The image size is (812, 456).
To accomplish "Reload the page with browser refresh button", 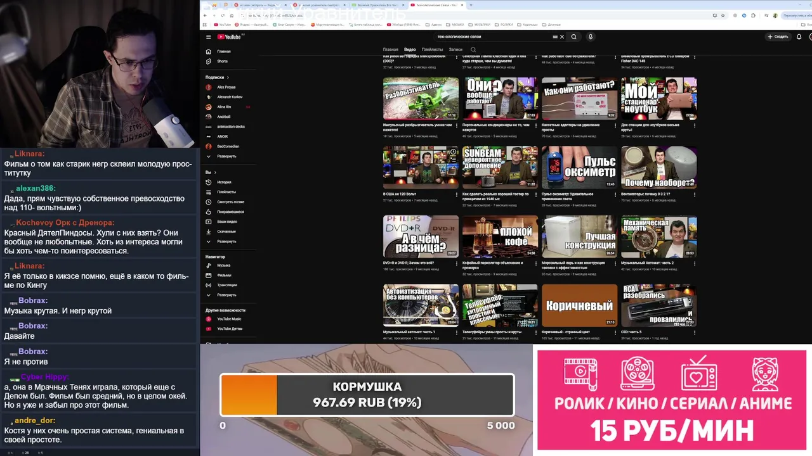I will [x=222, y=15].
